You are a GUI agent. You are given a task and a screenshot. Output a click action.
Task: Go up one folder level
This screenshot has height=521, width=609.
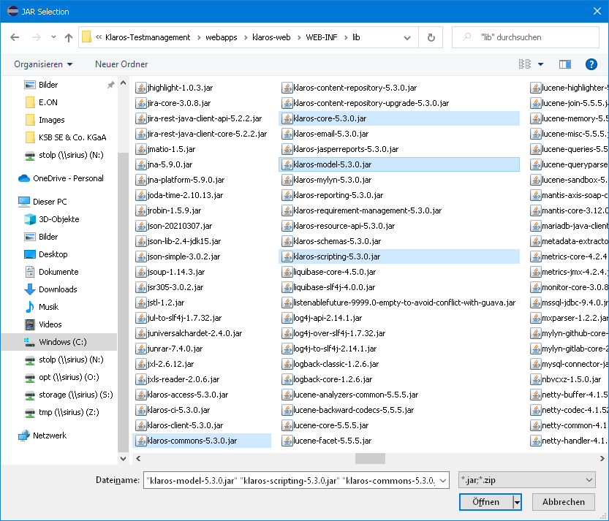[x=69, y=37]
